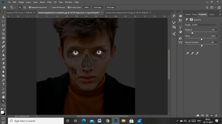This screenshot has height=124, width=222.
Task: Select the Eraser tool
Action: coord(3,63)
